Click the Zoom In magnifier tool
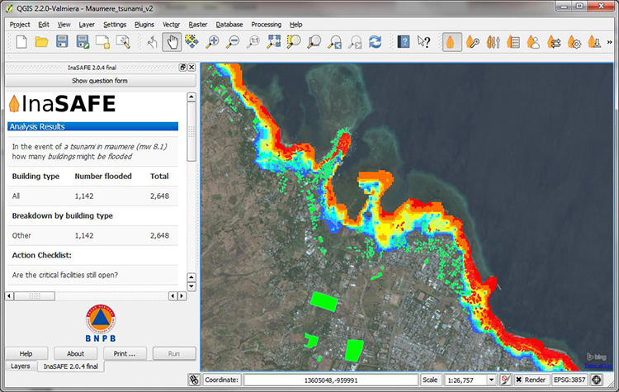The height and width of the screenshot is (392, 619). pos(213,42)
